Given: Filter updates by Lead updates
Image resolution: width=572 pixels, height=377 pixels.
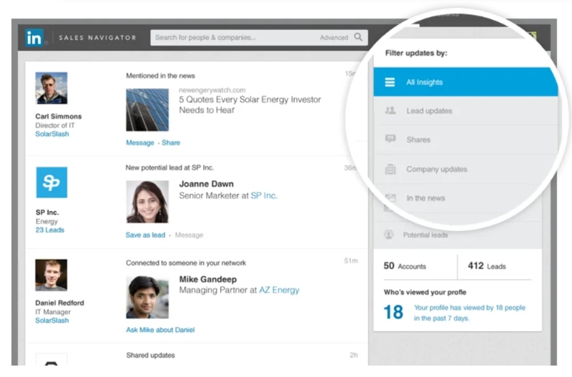Looking at the screenshot, I should coord(429,111).
